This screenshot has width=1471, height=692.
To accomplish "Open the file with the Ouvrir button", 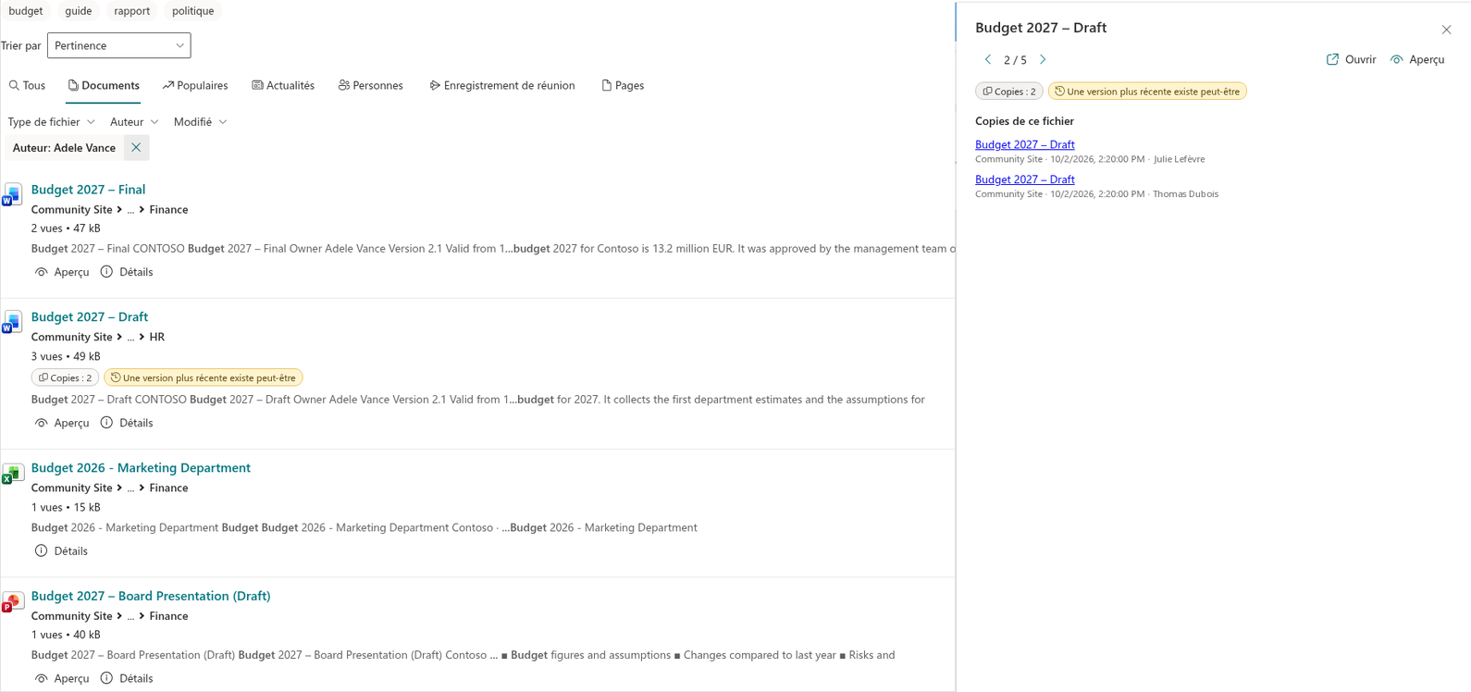I will pyautogui.click(x=1351, y=59).
